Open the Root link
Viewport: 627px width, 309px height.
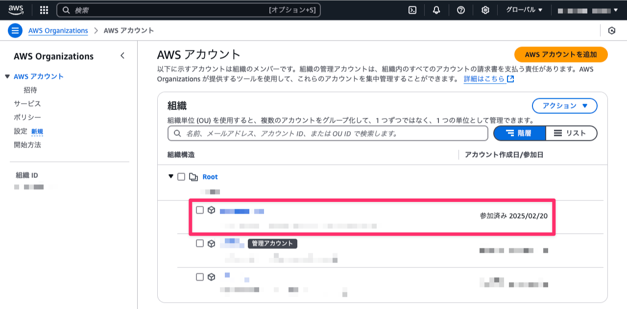210,177
